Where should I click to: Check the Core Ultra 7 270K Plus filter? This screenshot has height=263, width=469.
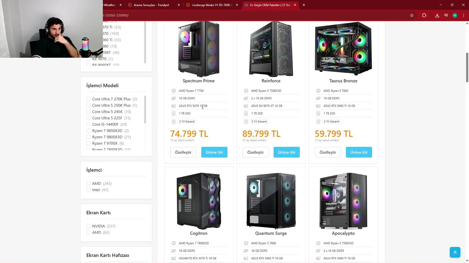click(x=88, y=99)
